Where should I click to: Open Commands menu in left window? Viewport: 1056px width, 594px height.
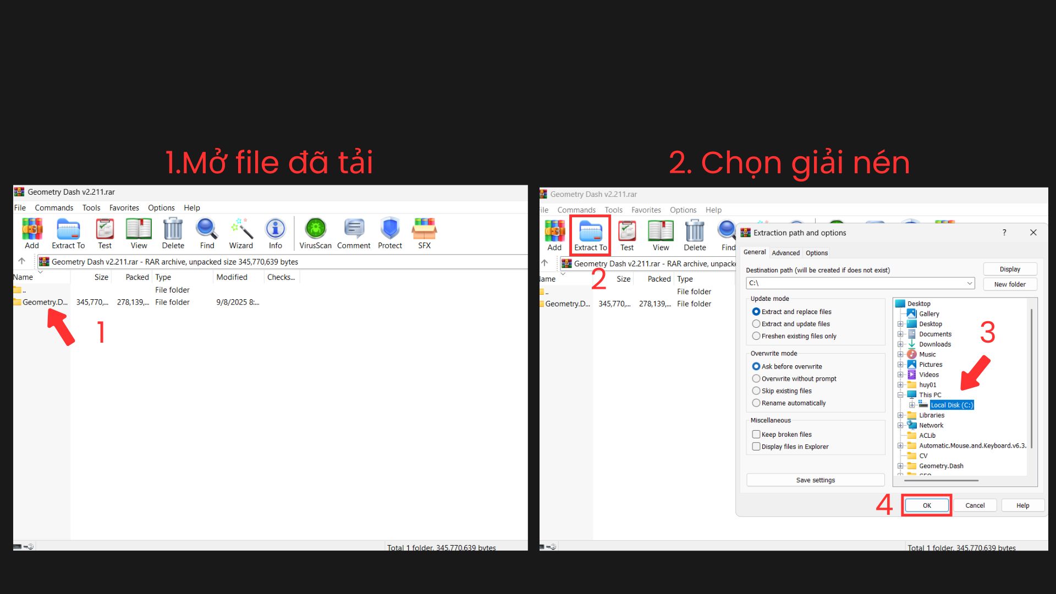(54, 207)
